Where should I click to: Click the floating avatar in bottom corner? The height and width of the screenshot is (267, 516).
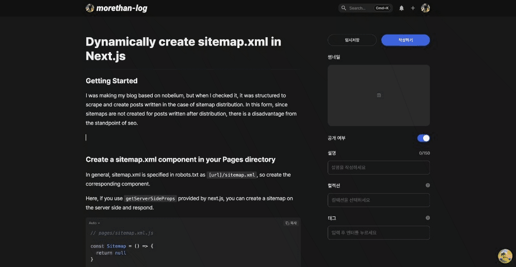pos(505,256)
